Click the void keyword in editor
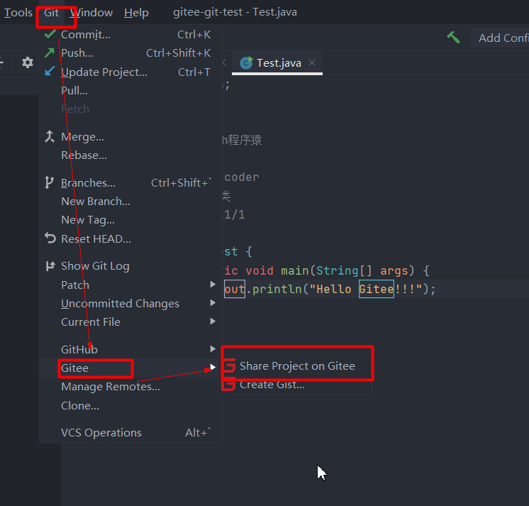Viewport: 529px width, 506px height. point(260,270)
